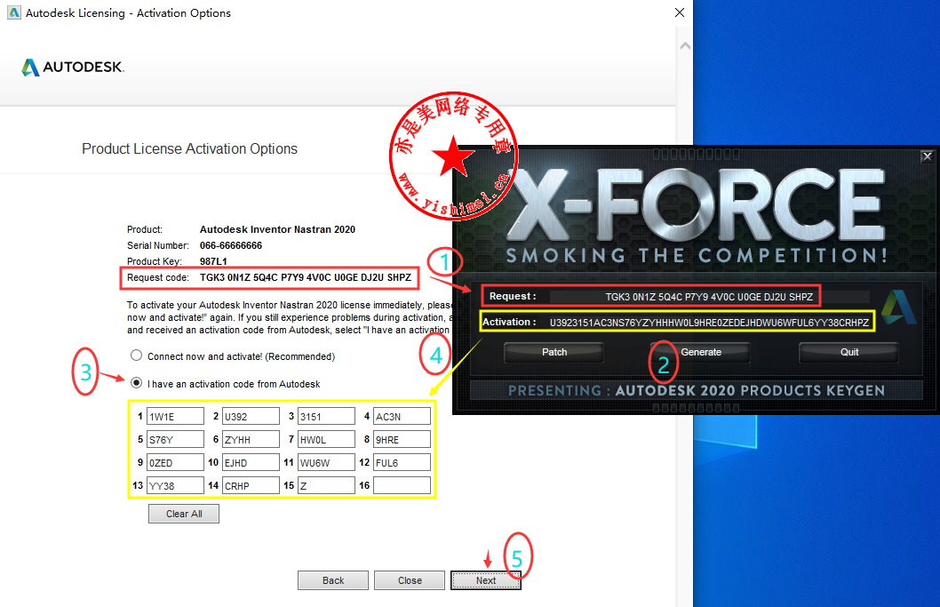Viewport: 940px width, 607px height.
Task: Click empty activation code field 16
Action: tap(402, 485)
